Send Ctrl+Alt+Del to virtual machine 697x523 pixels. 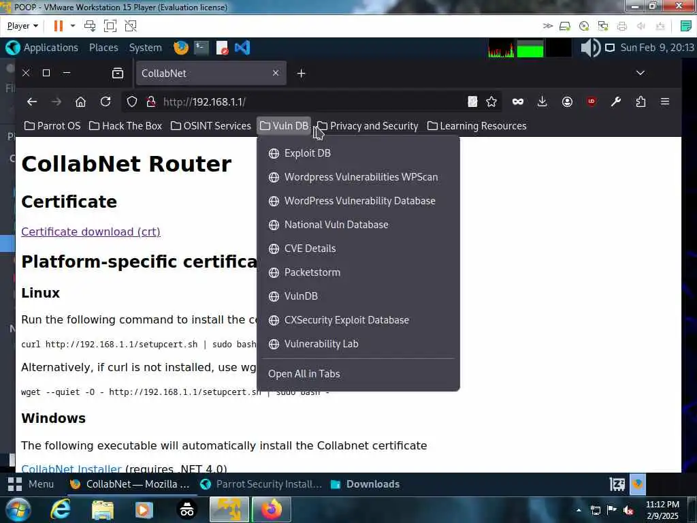click(x=90, y=26)
